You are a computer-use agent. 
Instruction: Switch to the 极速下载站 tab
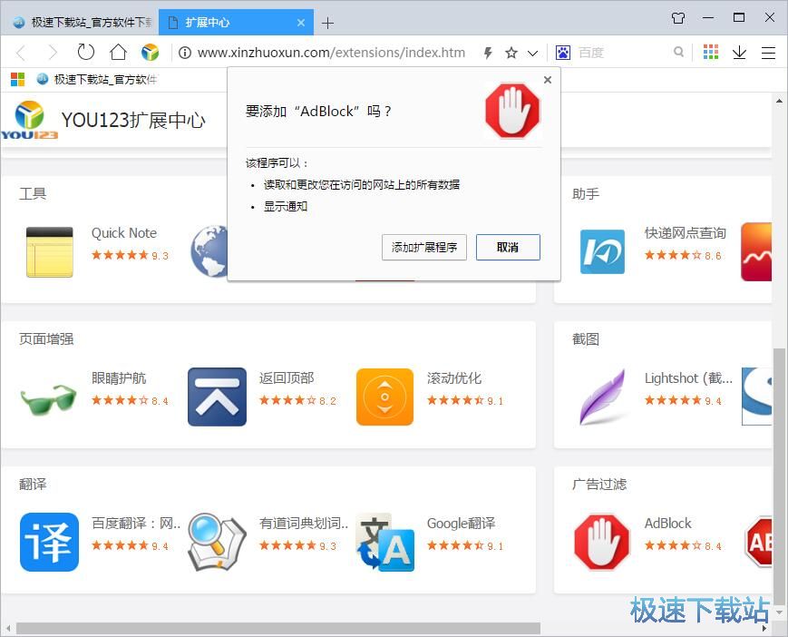[x=83, y=22]
